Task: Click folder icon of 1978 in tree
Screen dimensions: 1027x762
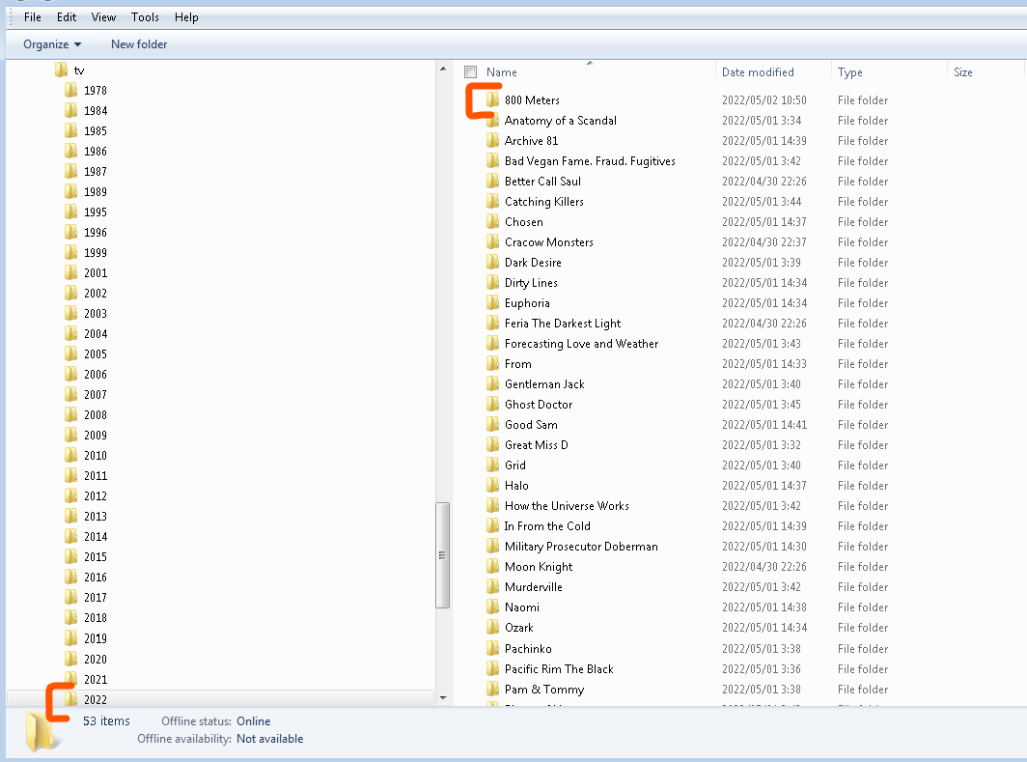Action: tap(71, 91)
